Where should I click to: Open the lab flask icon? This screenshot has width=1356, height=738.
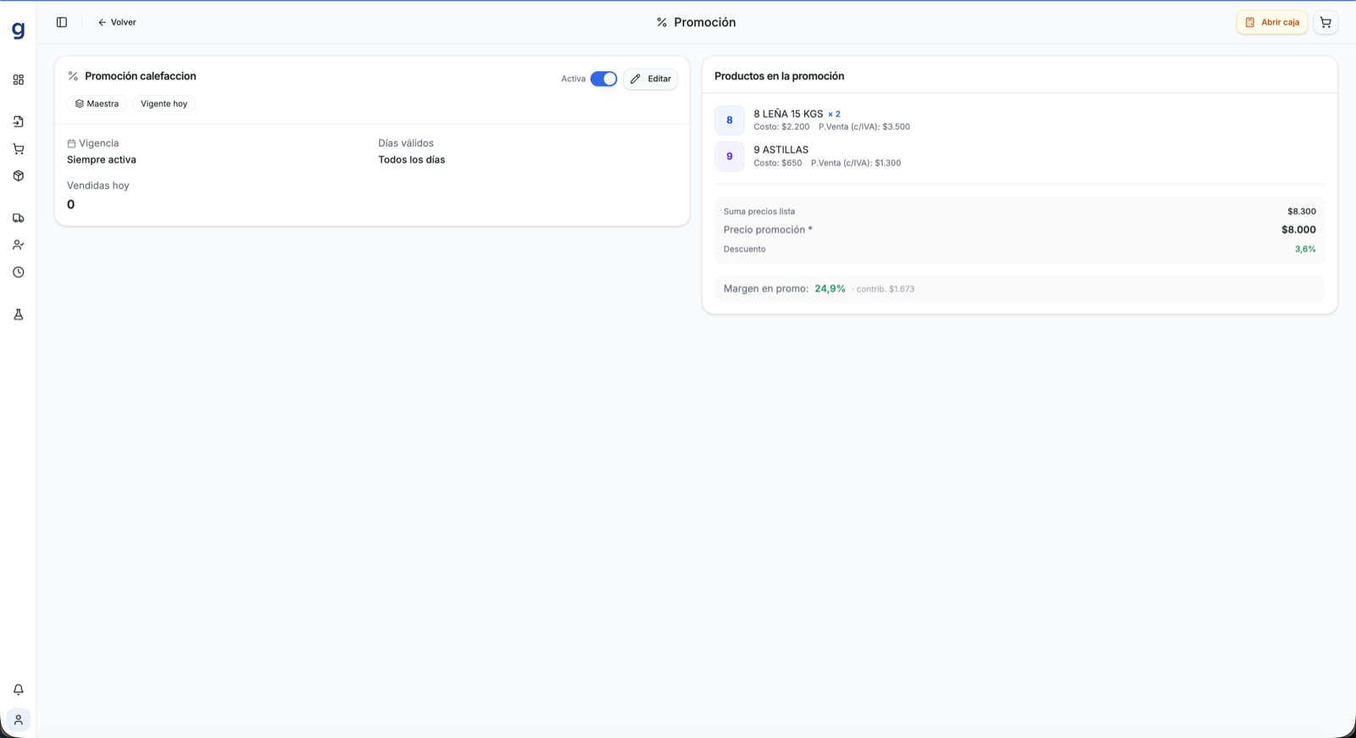18,314
